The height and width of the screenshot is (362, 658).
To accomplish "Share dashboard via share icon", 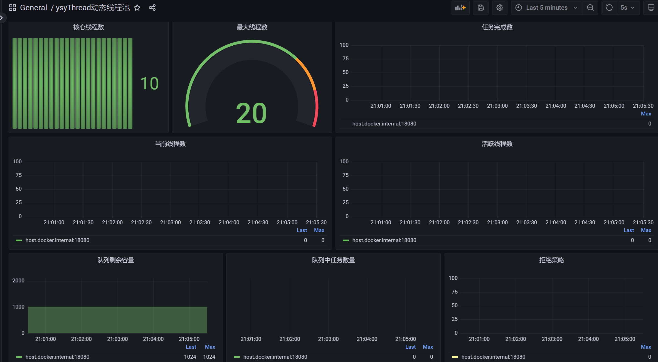I will [152, 8].
